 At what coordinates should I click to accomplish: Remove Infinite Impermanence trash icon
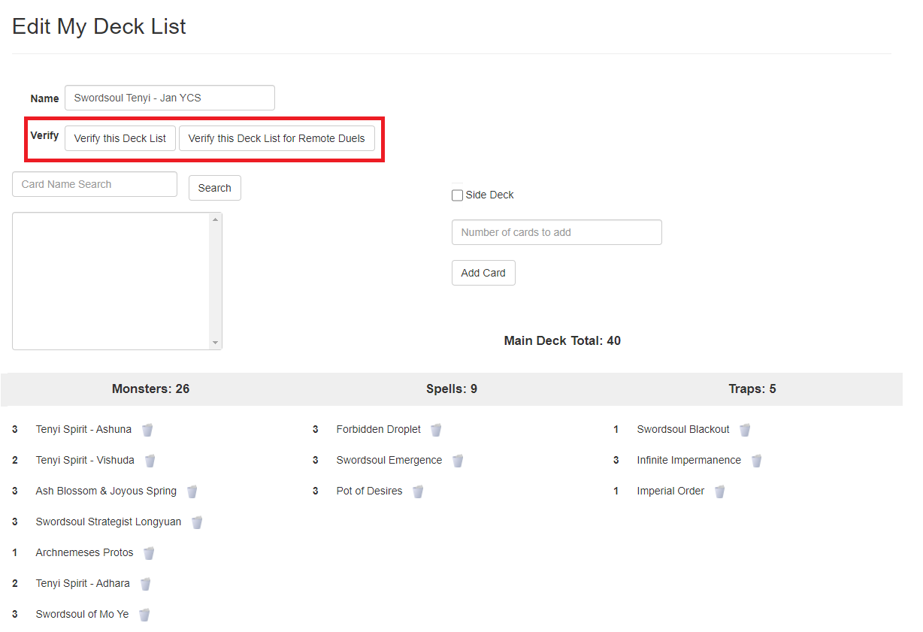click(757, 461)
